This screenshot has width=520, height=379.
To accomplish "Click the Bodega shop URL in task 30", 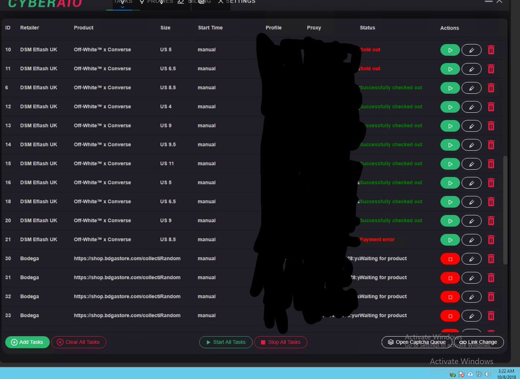I will (117, 259).
